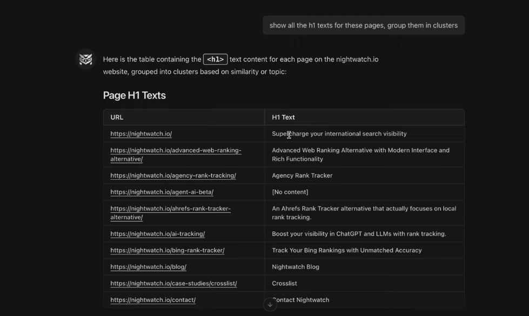This screenshot has height=316, width=529.
Task: Select the Crosslist table cell
Action: [284, 283]
